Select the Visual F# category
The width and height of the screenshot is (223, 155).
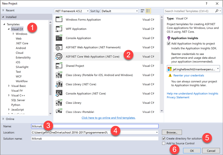click(x=17, y=91)
